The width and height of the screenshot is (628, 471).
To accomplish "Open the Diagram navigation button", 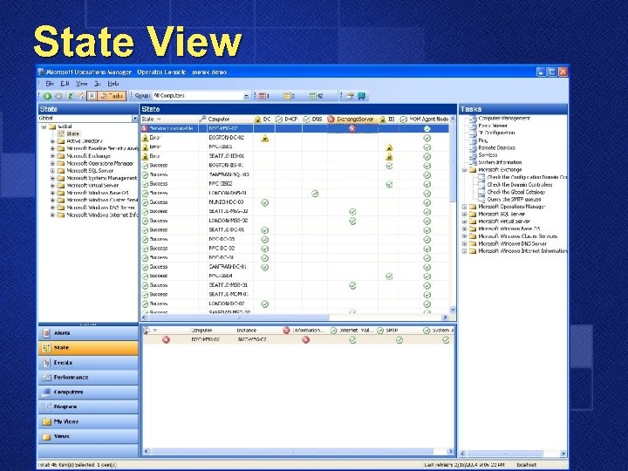I will click(88, 407).
